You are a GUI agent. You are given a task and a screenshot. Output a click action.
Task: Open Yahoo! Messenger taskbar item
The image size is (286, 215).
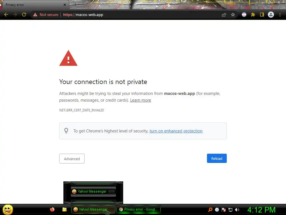pos(93,209)
